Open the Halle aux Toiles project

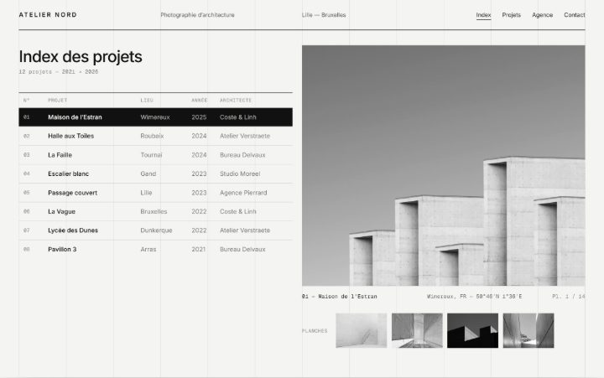(156, 136)
